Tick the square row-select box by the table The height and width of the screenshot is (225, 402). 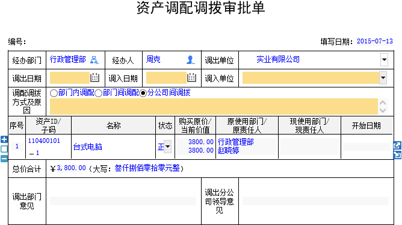[4, 149]
